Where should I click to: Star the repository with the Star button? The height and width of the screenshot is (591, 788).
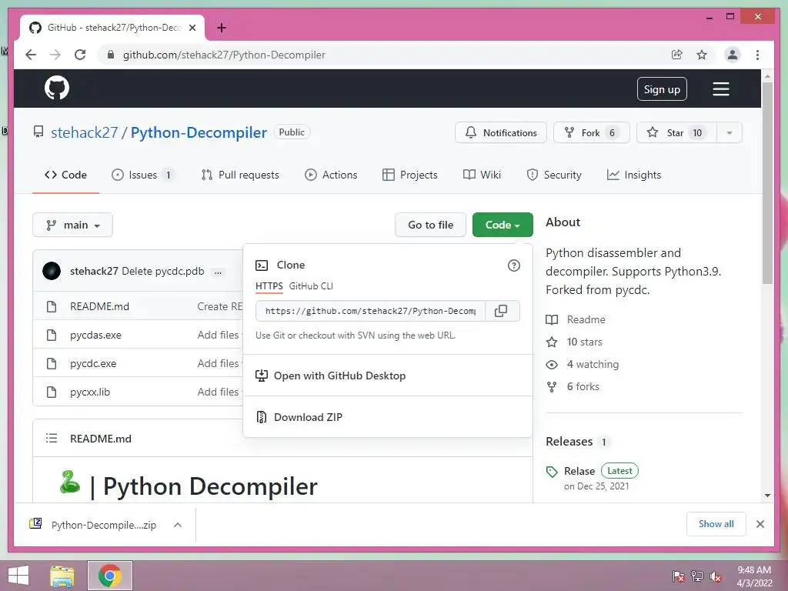pos(676,132)
